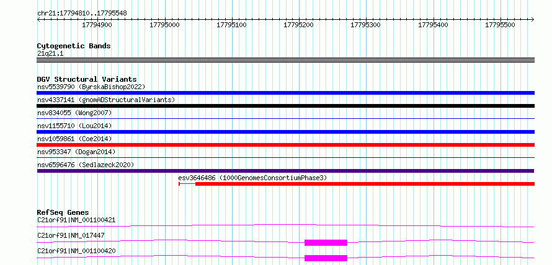Open variant nsv834055 (Wong2007) label
This screenshot has width=552, height=265.
point(74,113)
